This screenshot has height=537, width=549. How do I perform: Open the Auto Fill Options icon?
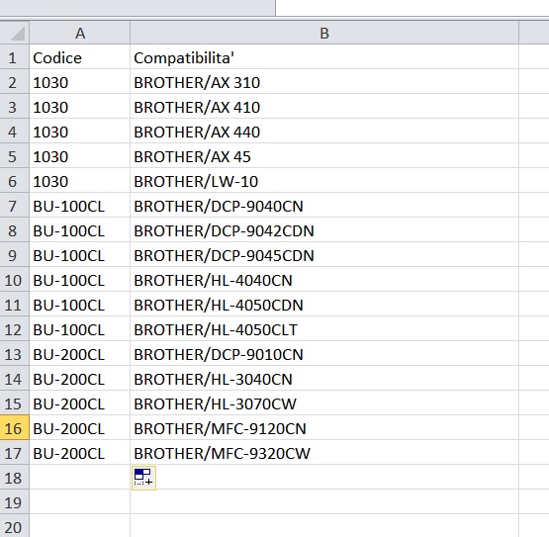[143, 478]
